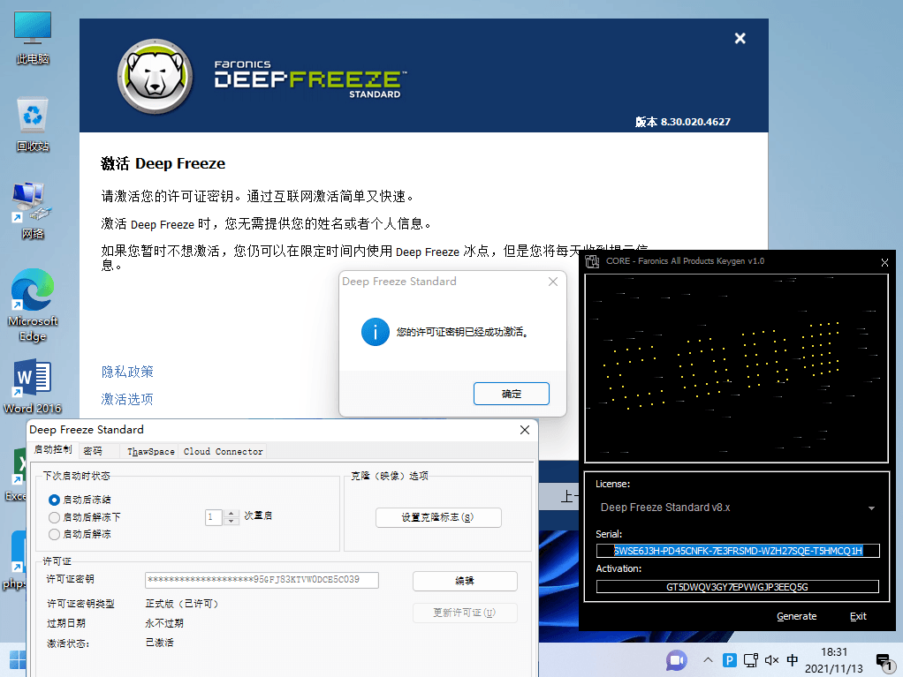Click the CORE keygen title bar icon
Image resolution: width=903 pixels, height=677 pixels.
(592, 262)
